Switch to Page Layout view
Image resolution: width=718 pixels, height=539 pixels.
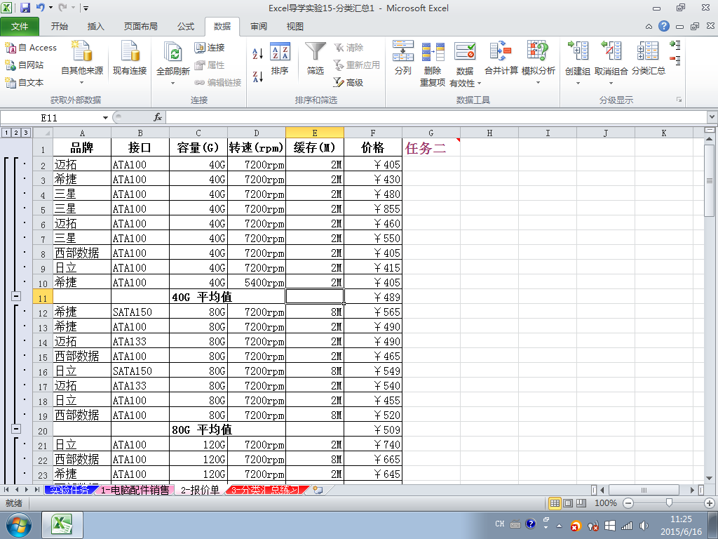568,503
